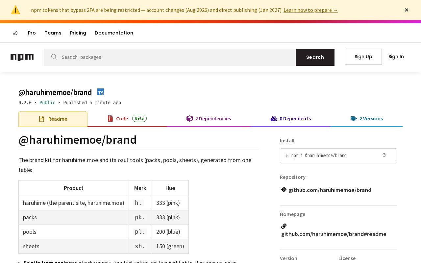Click the 'pools' product cell
The image size is (421, 263).
tap(74, 232)
